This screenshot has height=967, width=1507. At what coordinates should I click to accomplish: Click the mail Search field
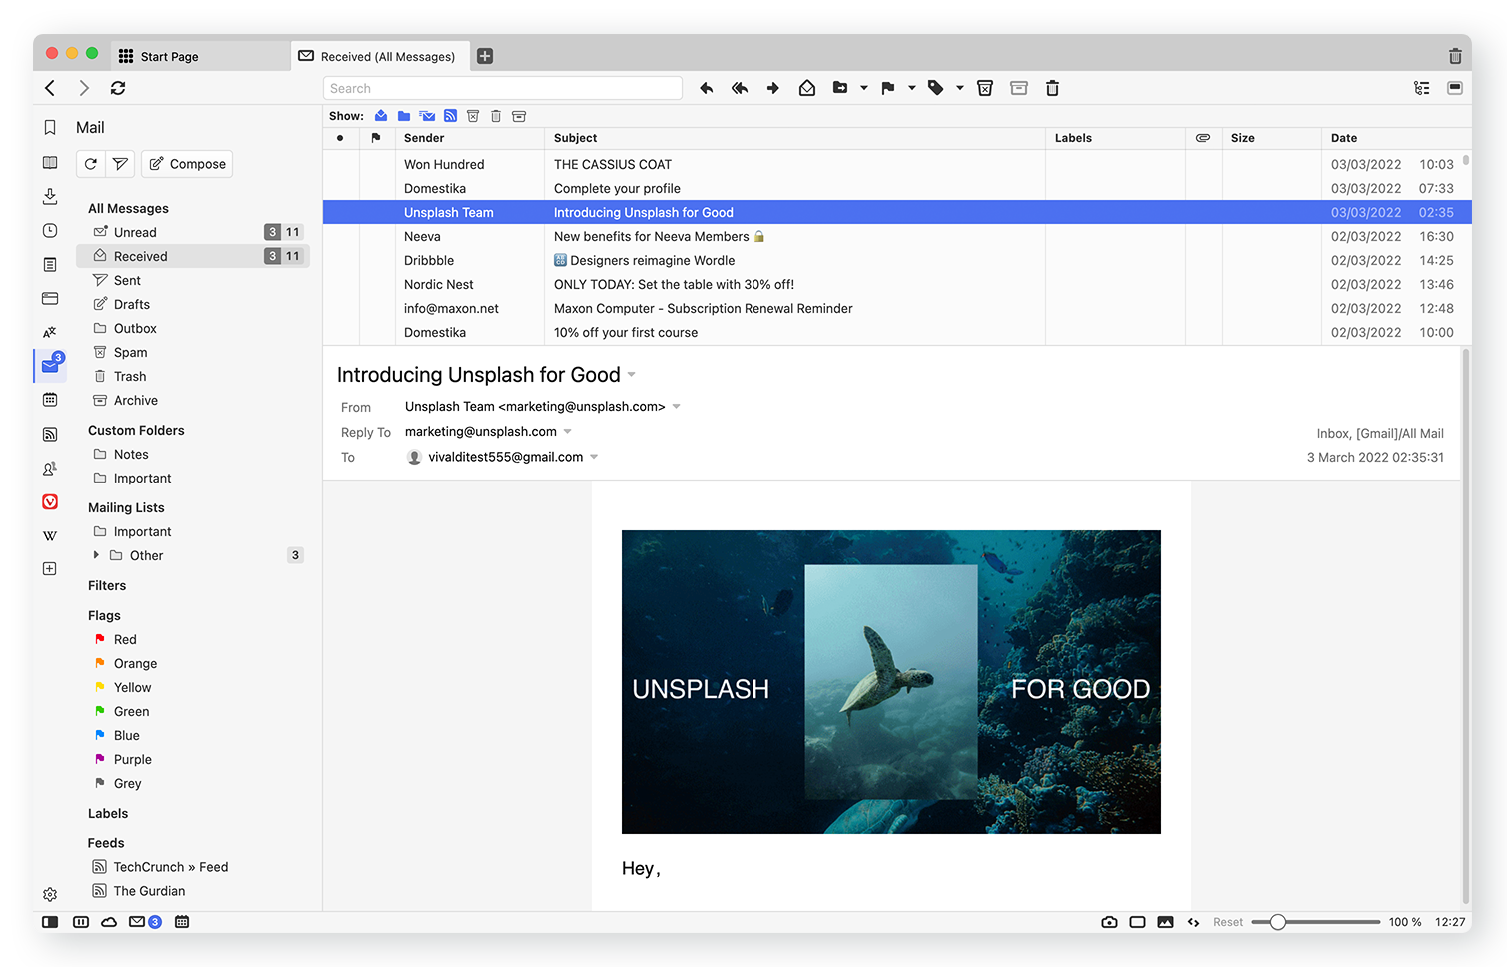[x=503, y=88]
